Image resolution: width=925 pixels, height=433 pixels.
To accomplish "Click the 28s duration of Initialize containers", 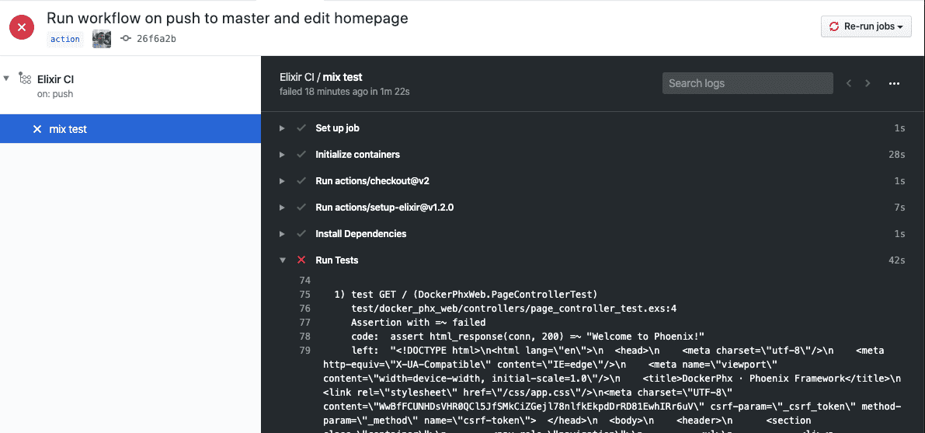I will [x=896, y=155].
